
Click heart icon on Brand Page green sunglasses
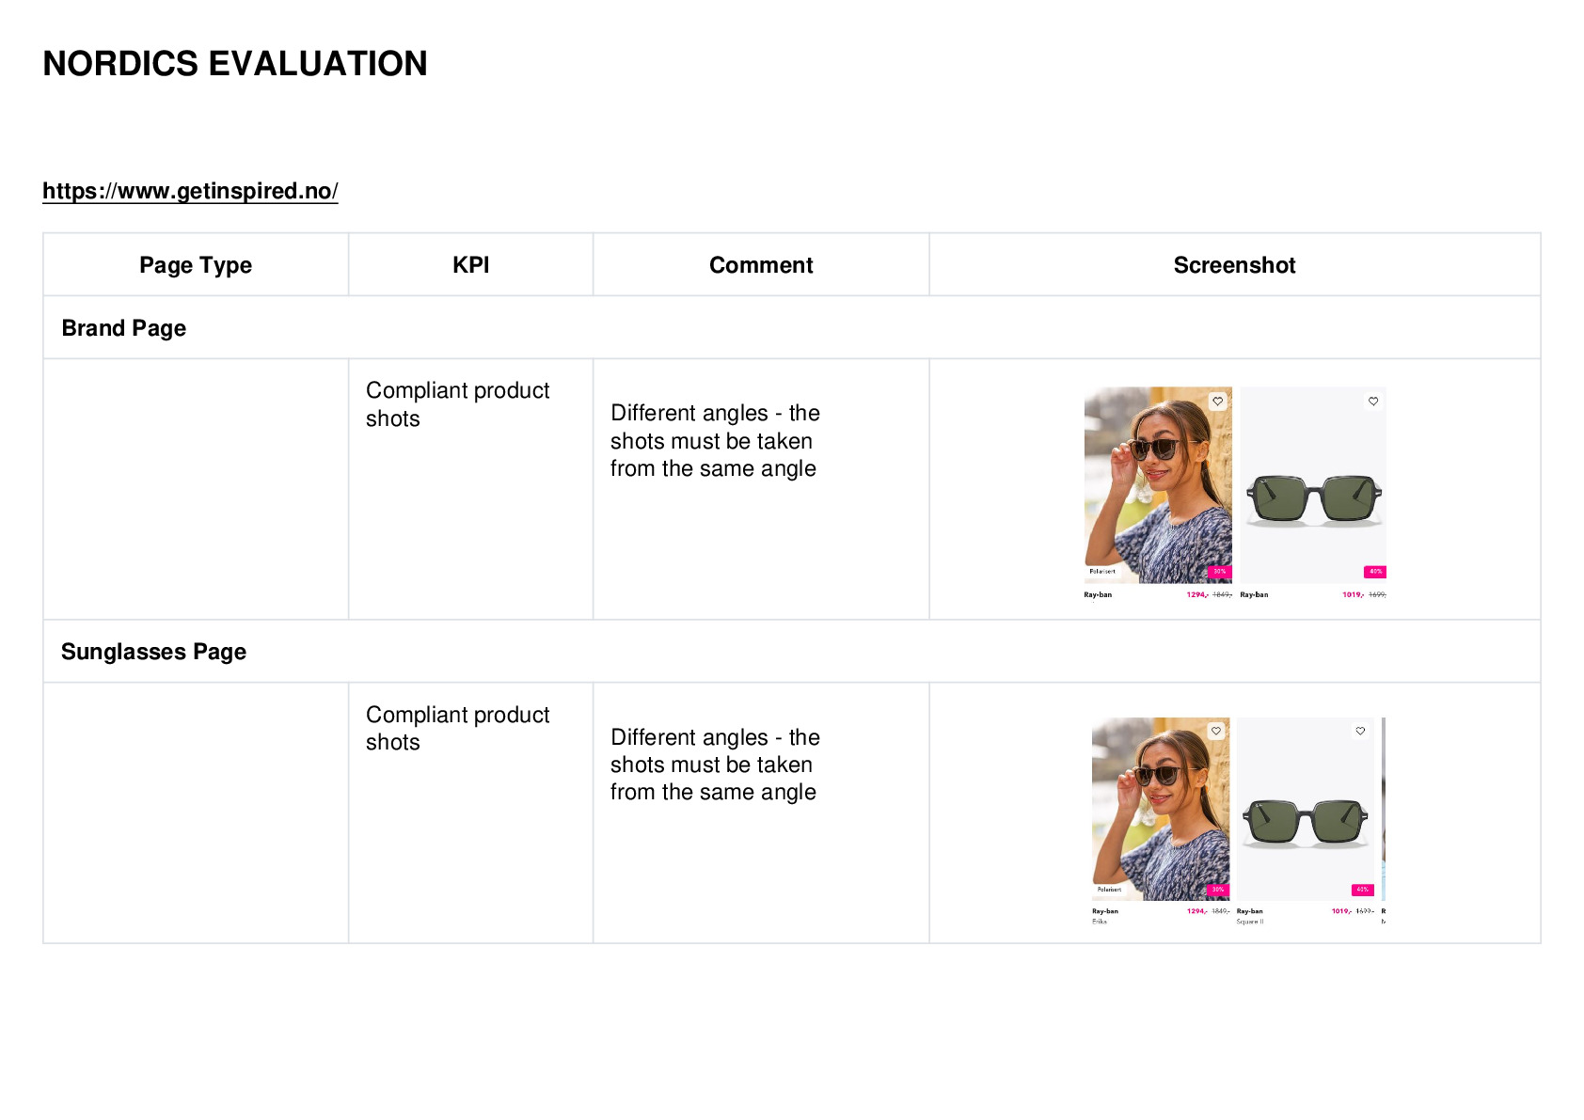(x=1373, y=402)
